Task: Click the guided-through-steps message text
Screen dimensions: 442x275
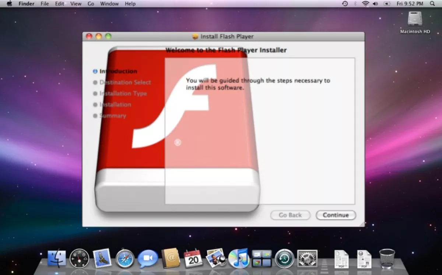Action: pos(258,84)
